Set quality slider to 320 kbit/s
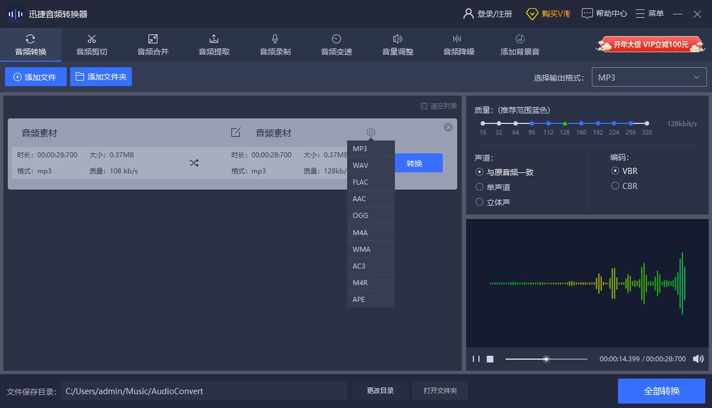This screenshot has height=408, width=712. (x=647, y=124)
